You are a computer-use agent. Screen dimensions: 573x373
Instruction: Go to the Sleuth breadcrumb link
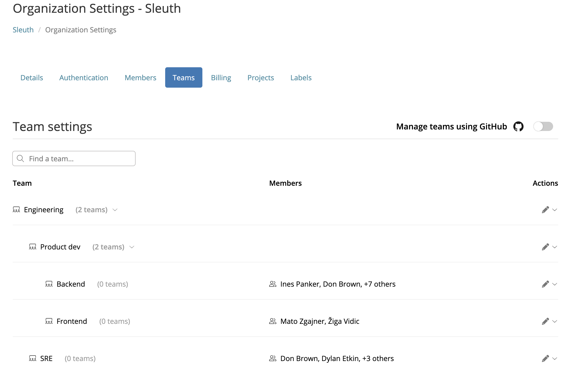tap(23, 30)
